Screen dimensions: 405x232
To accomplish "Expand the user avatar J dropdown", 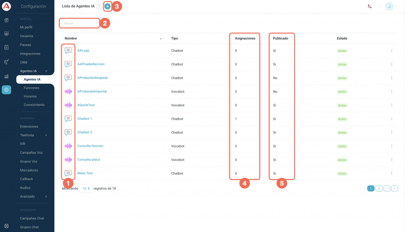I will (x=391, y=6).
